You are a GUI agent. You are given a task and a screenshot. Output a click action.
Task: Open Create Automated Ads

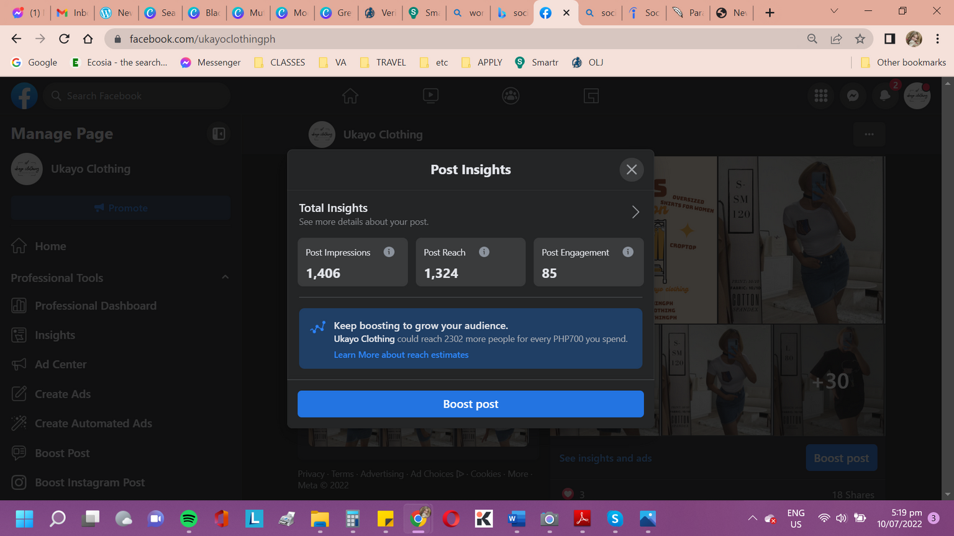120,423
